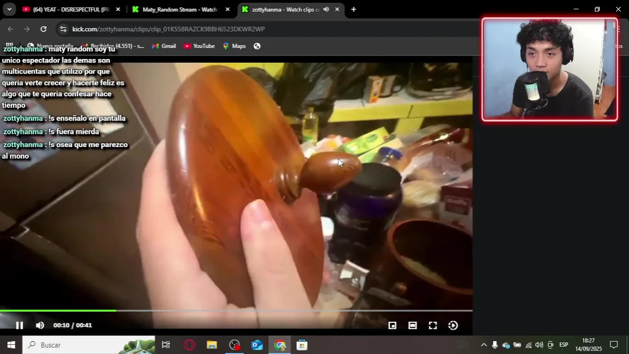Image resolution: width=629 pixels, height=354 pixels.
Task: Open playback speed settings on the clip
Action: tap(453, 325)
